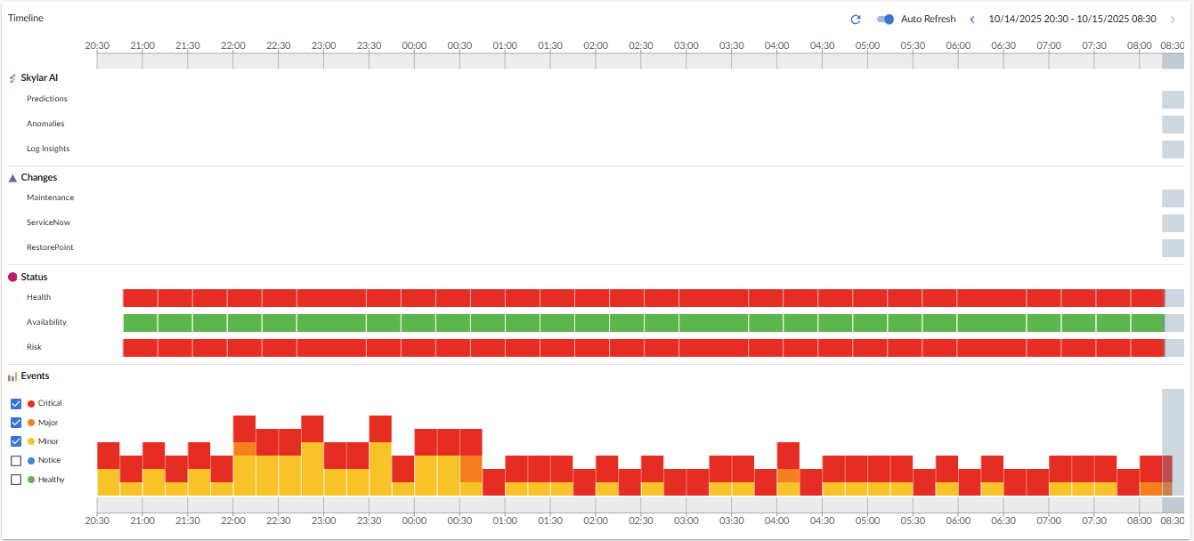The width and height of the screenshot is (1194, 541).
Task: Click the Changes triangle icon
Action: click(12, 178)
